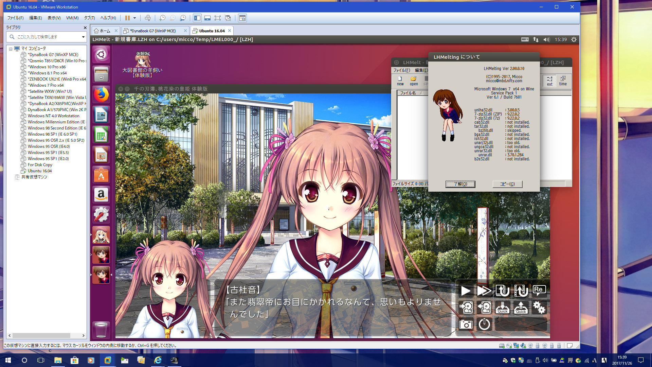This screenshot has height=367, width=652.
Task: Click the library search input field
Action: pyautogui.click(x=46, y=37)
